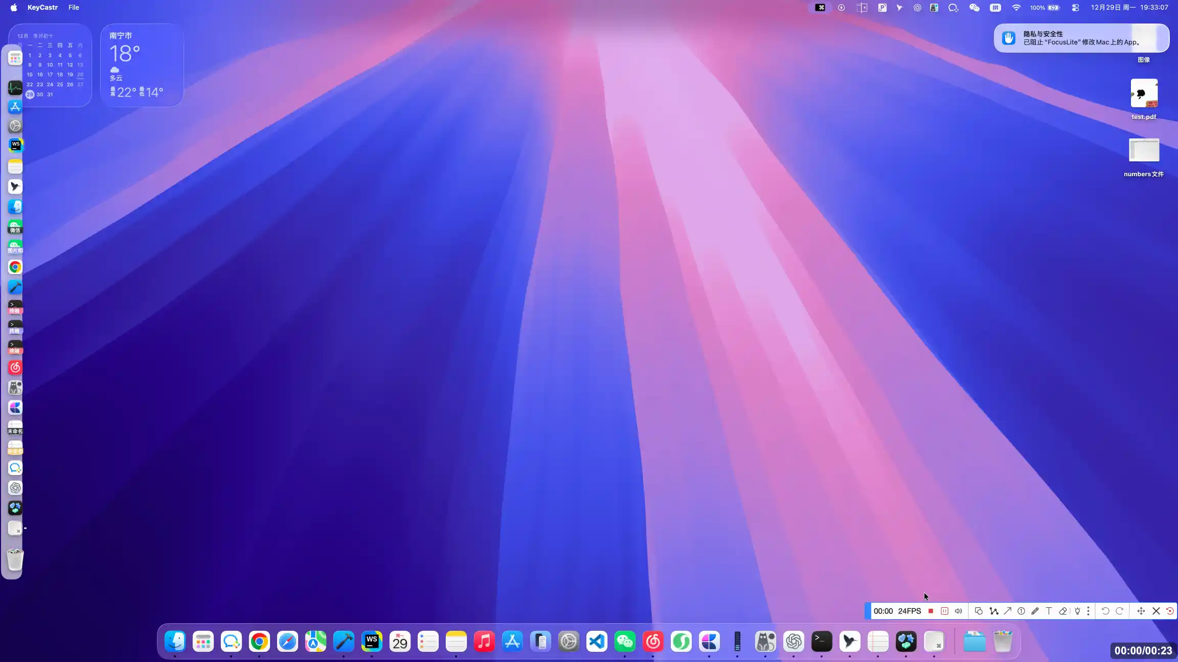This screenshot has width=1178, height=662.
Task: Pick the eraser tool in the recording toolbar
Action: tap(1062, 611)
